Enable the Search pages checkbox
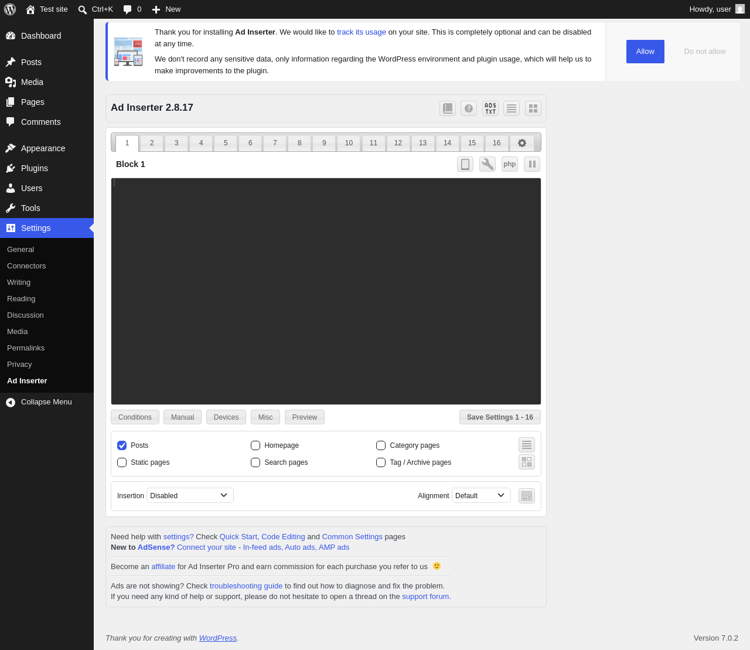Screen dimensions: 750x650 point(255,462)
